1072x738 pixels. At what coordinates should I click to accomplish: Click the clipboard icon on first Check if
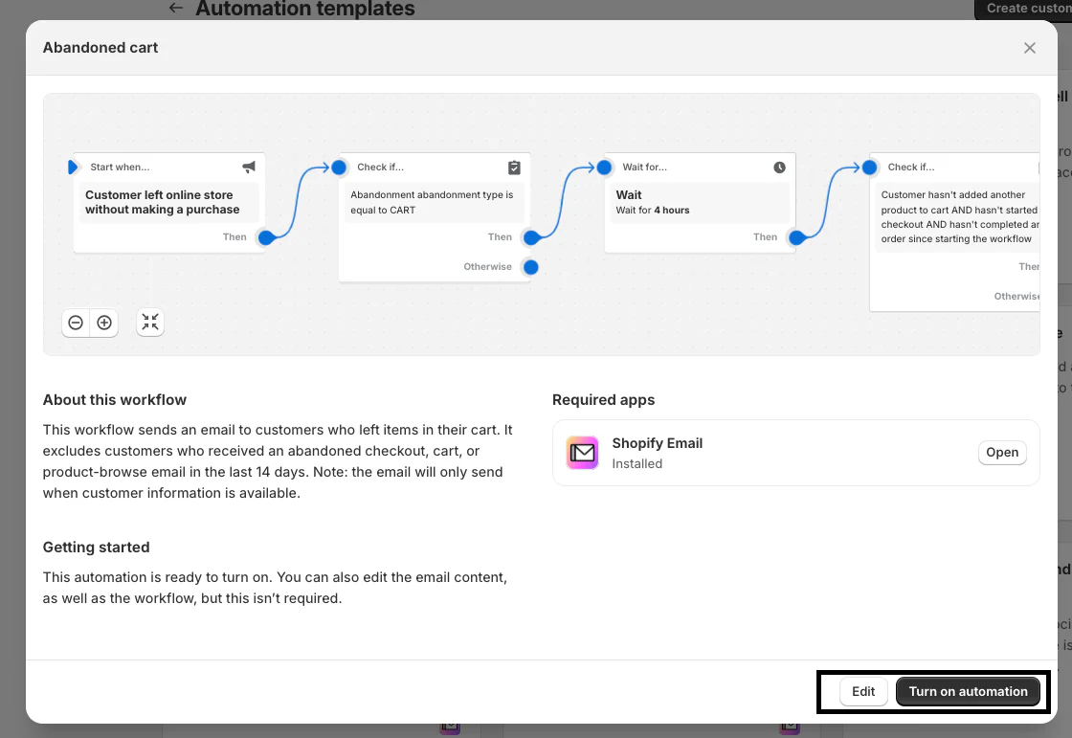point(514,167)
